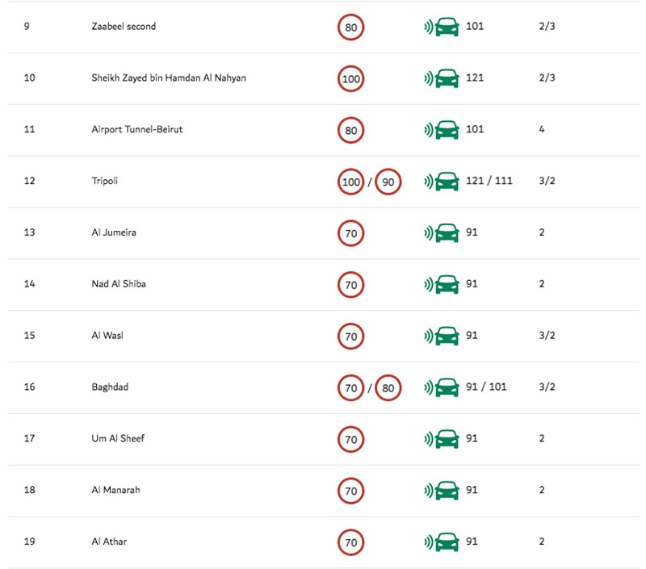Click the 91 / 101 radar speed for Baghdad
The height and width of the screenshot is (569, 646).
(x=486, y=387)
